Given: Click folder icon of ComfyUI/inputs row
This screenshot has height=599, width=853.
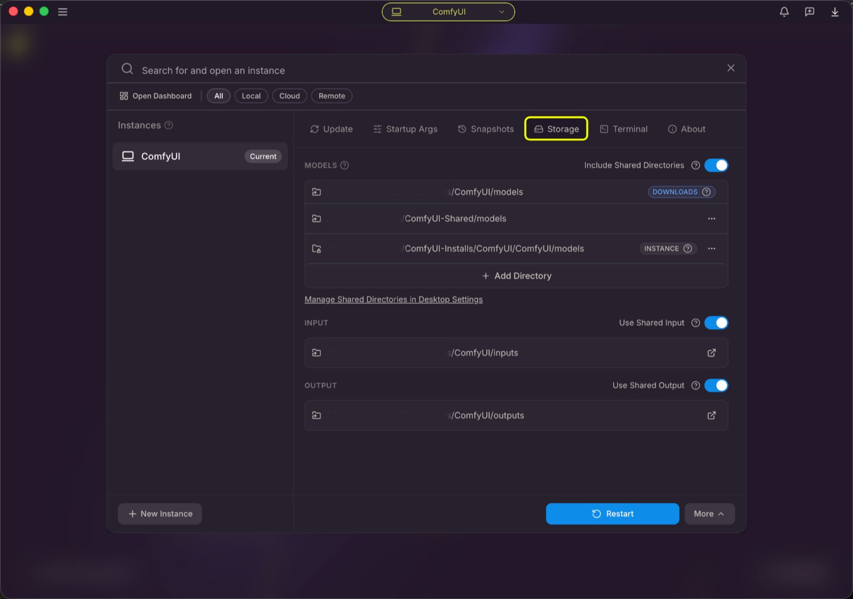Looking at the screenshot, I should click(316, 353).
